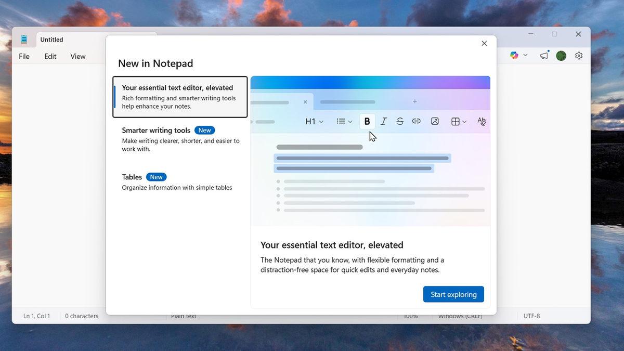The height and width of the screenshot is (351, 624).
Task: Open Copilot from the toolbar
Action: [514, 55]
